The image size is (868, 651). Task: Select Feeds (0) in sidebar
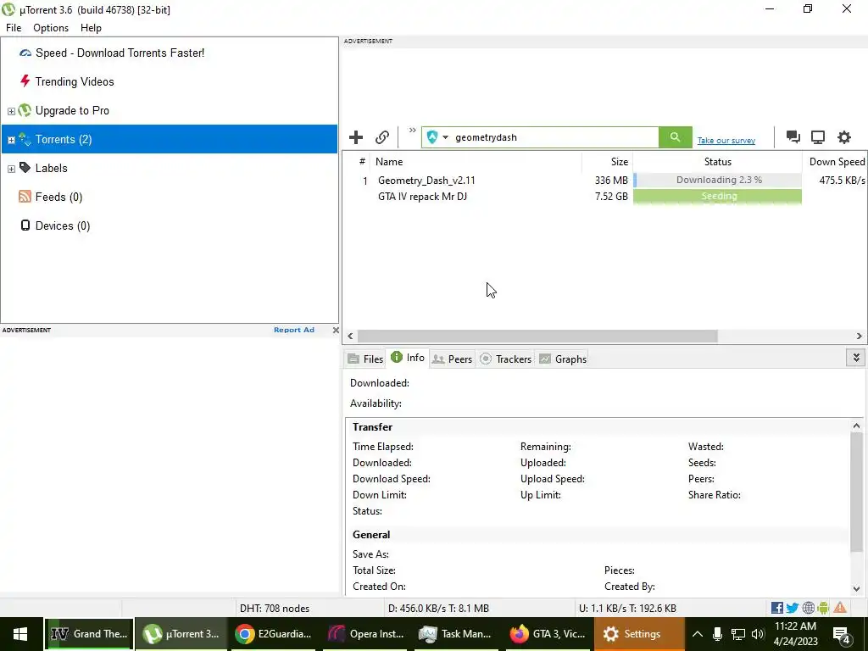click(58, 197)
